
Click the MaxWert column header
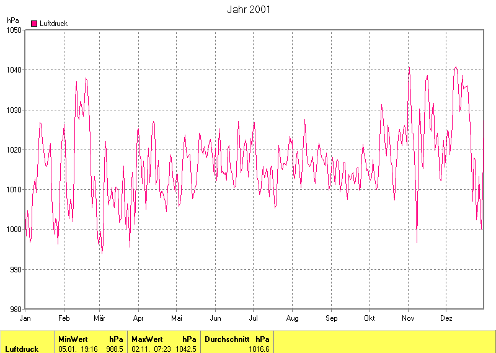(147, 339)
